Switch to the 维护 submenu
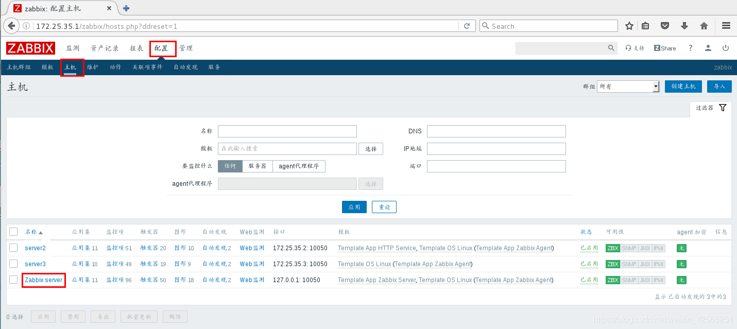This screenshot has width=737, height=329. 93,67
